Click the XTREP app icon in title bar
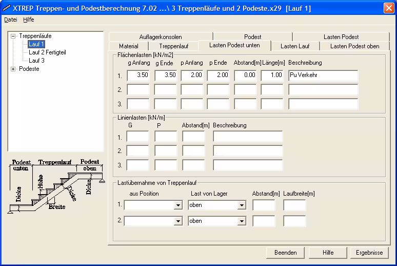The height and width of the screenshot is (266, 397). click(7, 8)
